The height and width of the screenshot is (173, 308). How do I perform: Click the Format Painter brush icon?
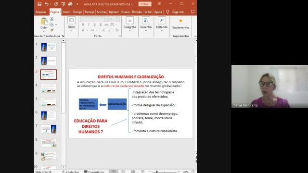pyautogui.click(x=52, y=30)
